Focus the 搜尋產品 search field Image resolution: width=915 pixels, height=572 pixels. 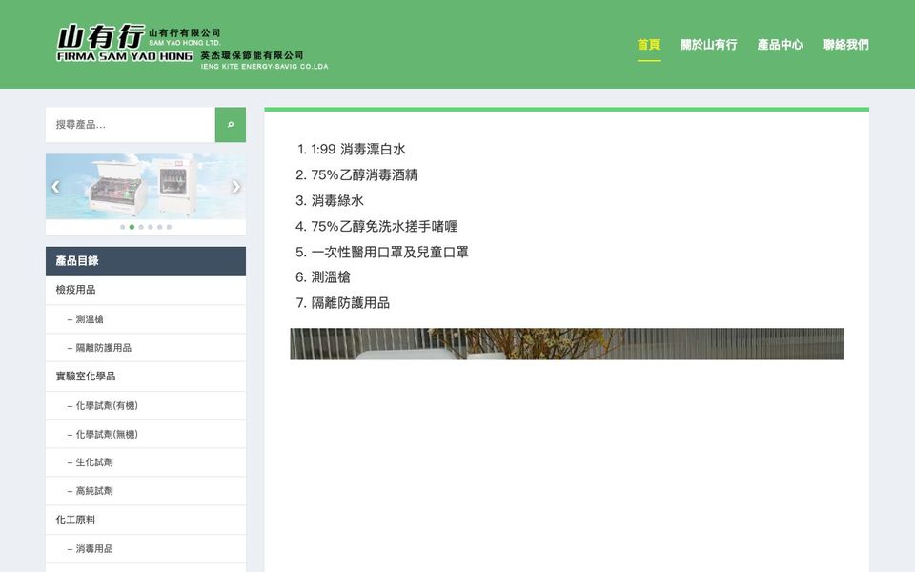pos(131,124)
